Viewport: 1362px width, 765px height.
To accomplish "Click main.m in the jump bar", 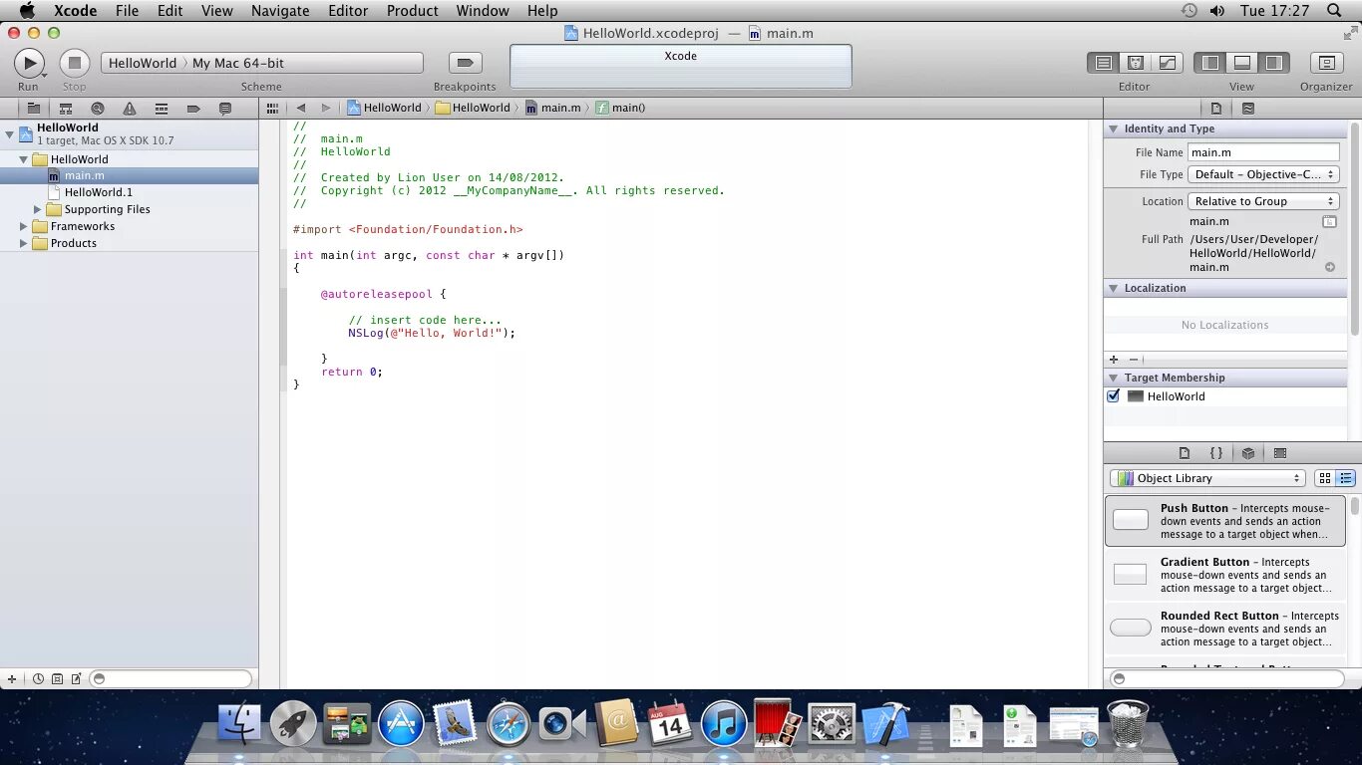I will point(552,108).
